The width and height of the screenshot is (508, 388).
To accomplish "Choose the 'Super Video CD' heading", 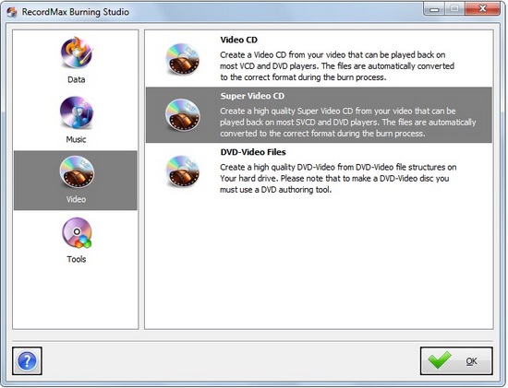I will [252, 96].
